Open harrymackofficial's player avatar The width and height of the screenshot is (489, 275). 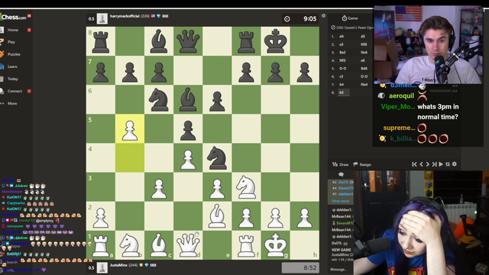click(102, 18)
